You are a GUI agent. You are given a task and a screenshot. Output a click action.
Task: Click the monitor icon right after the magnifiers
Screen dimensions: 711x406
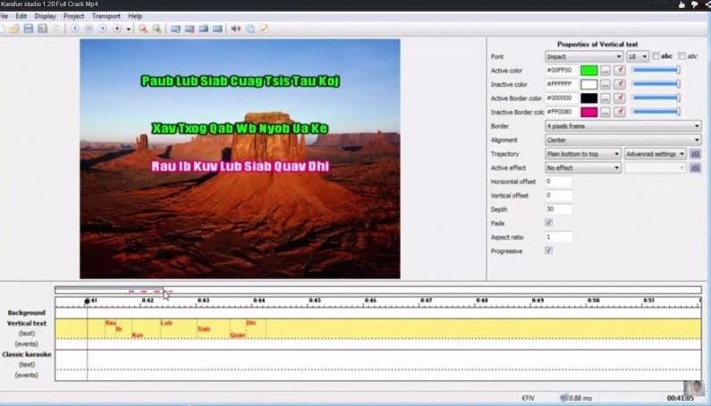[175, 29]
